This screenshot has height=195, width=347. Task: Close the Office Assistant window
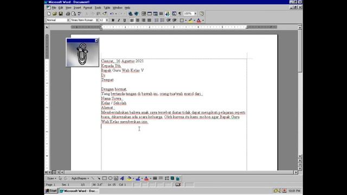97,41
